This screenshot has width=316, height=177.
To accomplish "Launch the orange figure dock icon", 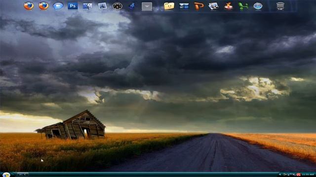I will click(x=228, y=6).
